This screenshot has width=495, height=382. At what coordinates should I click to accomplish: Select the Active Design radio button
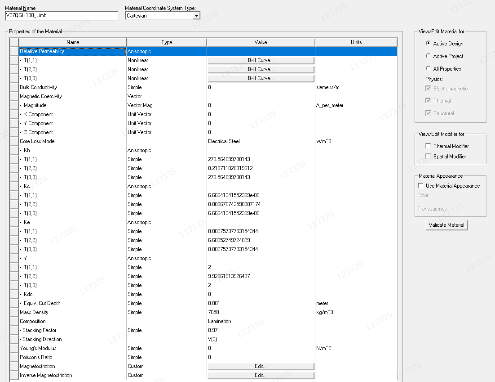point(428,43)
